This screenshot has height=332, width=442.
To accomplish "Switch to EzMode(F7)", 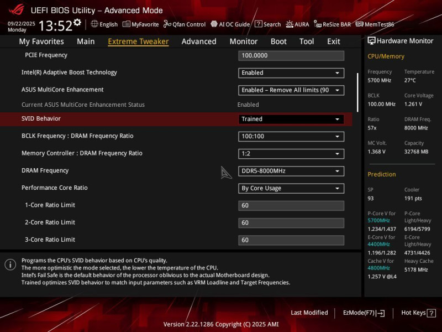I will point(364,313).
